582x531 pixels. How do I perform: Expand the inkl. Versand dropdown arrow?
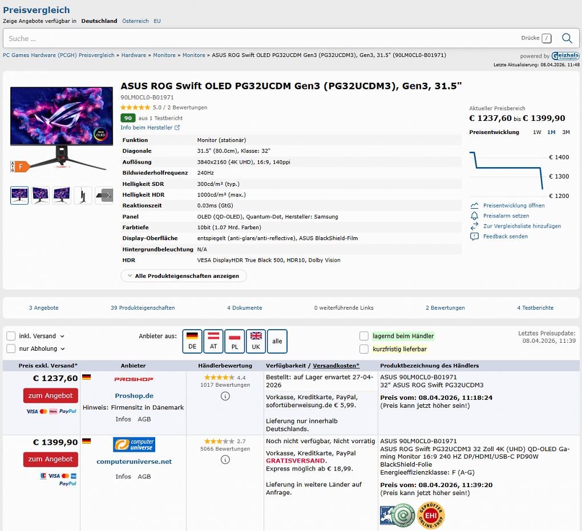click(62, 336)
